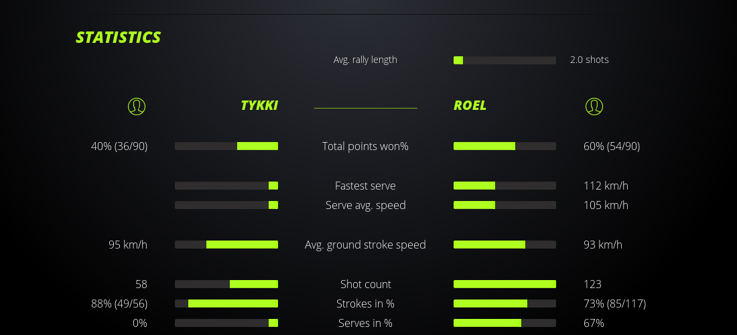Click Tykki's Total points won bar
The height and width of the screenshot is (335, 737).
(x=226, y=146)
